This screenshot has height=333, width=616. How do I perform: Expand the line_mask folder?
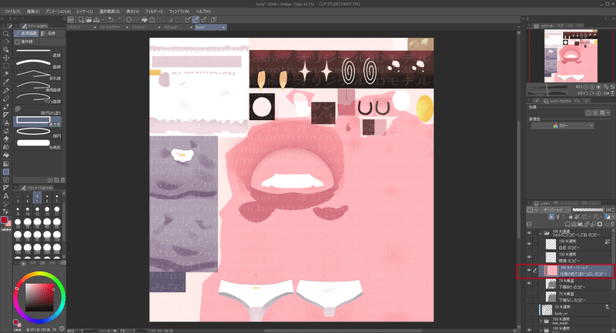coord(541,321)
